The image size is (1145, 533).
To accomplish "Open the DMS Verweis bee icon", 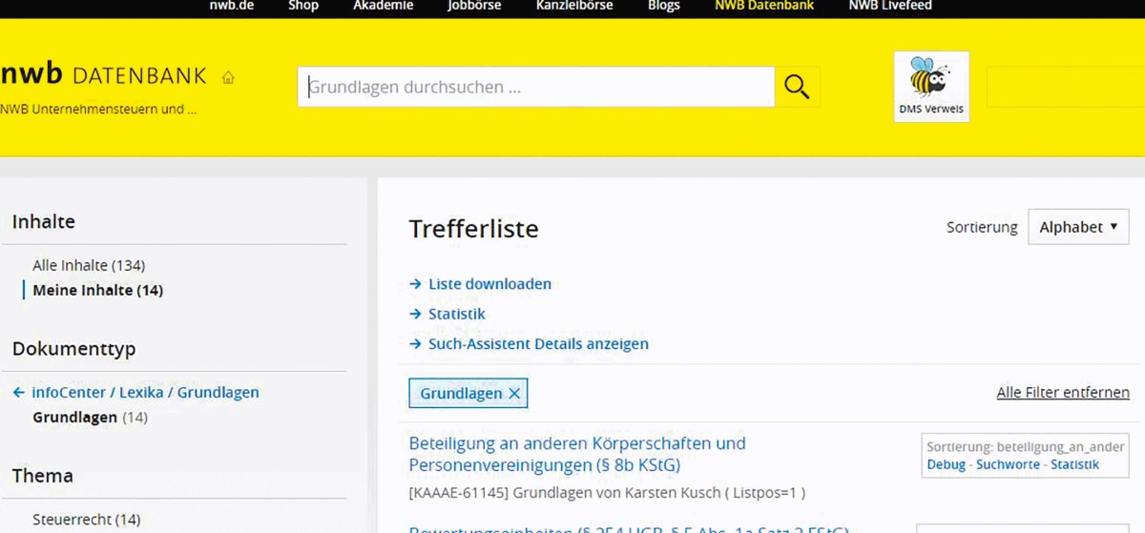I will [x=931, y=87].
